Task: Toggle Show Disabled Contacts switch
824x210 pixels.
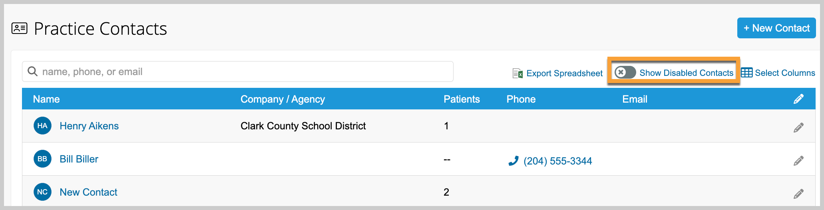Action: (x=625, y=72)
